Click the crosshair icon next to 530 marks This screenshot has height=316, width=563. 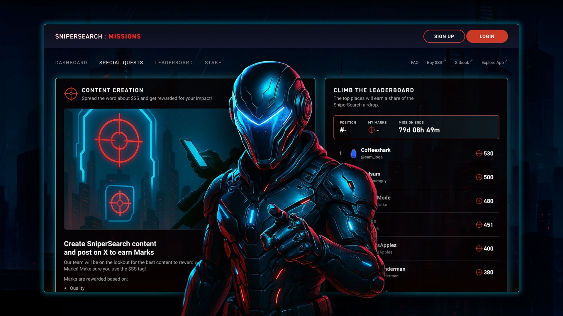pyautogui.click(x=479, y=154)
